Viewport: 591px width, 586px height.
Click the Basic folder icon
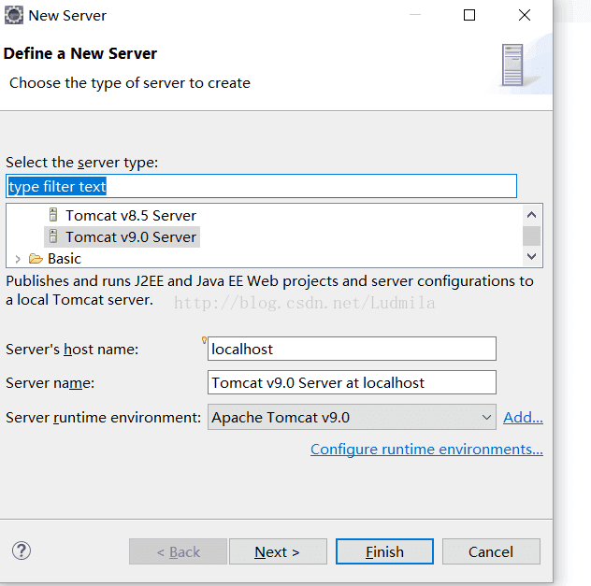click(x=36, y=259)
